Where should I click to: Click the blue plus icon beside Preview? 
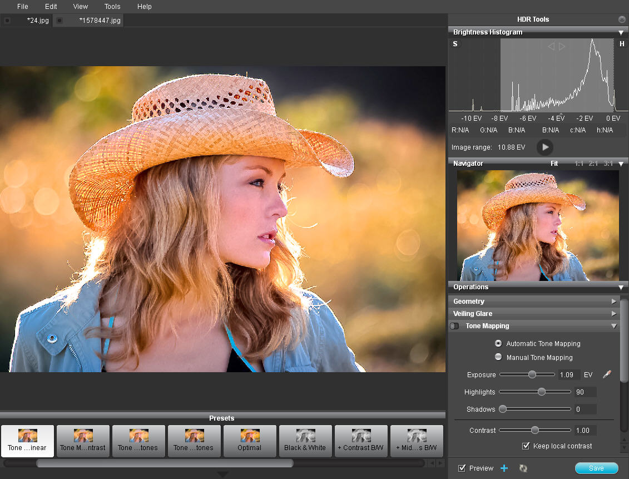(x=504, y=468)
